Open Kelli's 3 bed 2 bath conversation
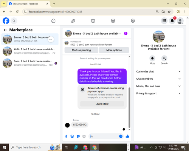Viewport: 189px width, 151px height. point(30,51)
